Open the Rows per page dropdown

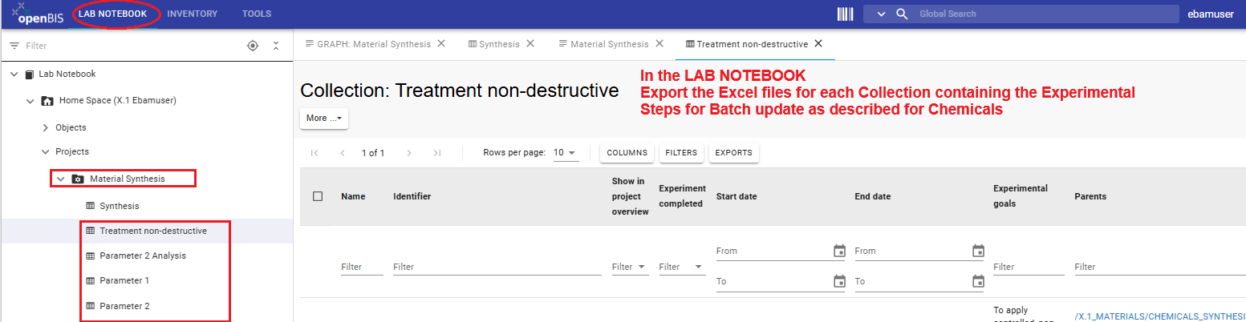click(x=566, y=153)
